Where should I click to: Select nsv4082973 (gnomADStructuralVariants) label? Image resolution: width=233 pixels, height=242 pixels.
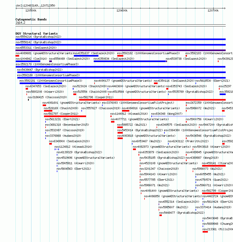(x=162, y=147)
